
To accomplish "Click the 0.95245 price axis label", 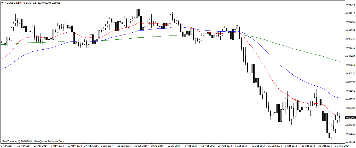I will (350, 5).
